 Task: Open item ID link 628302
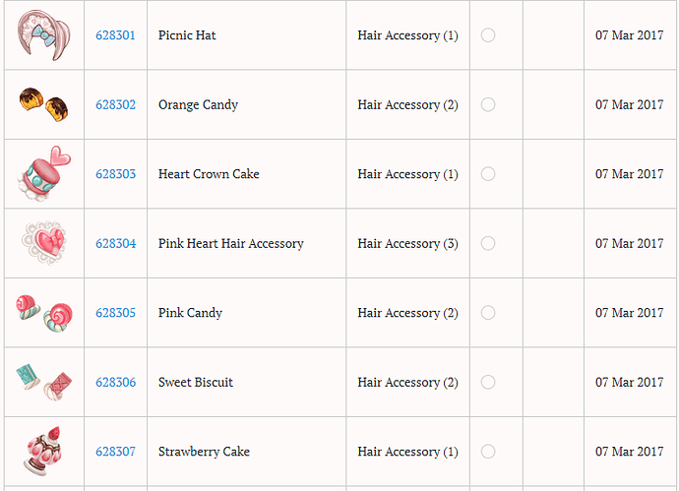click(115, 104)
